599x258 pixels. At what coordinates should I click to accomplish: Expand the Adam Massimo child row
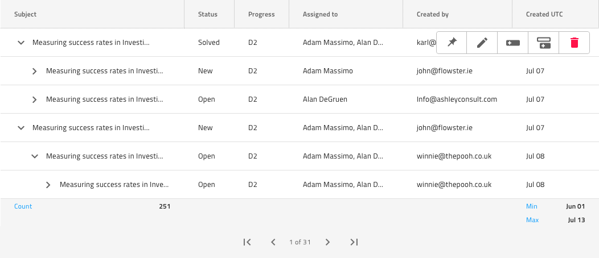point(35,71)
